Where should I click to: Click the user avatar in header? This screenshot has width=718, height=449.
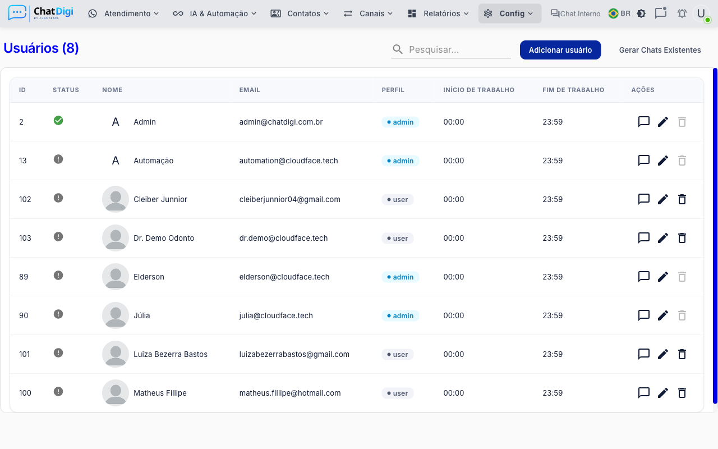tap(701, 13)
